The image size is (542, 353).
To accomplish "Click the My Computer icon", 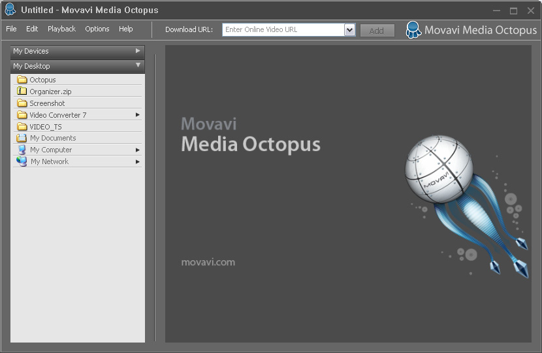I will pyautogui.click(x=22, y=150).
